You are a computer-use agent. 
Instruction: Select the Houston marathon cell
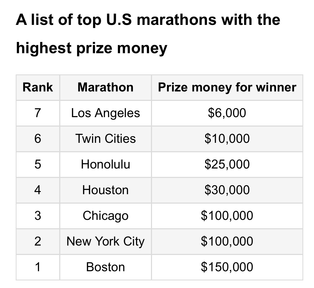click(105, 190)
